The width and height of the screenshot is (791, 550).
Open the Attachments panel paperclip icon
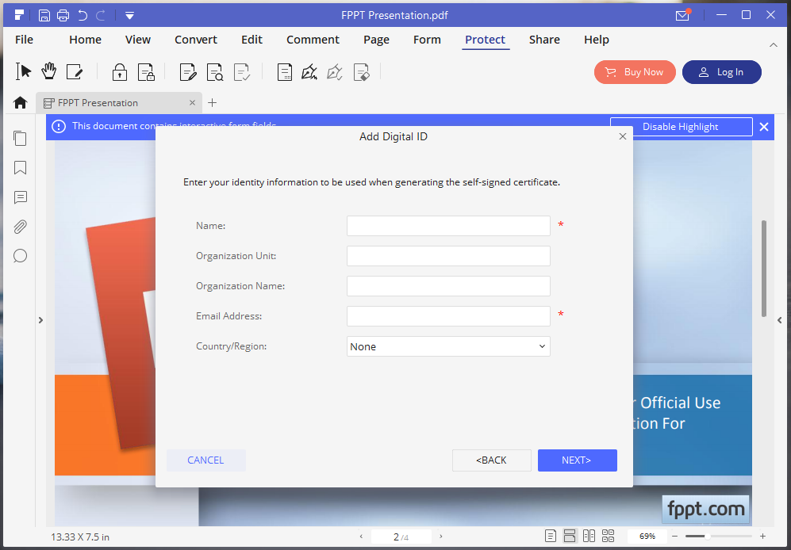(21, 227)
